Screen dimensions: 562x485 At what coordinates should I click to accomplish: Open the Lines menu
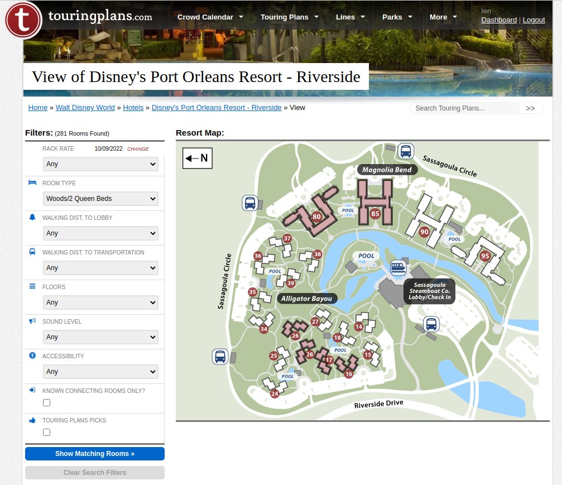350,17
